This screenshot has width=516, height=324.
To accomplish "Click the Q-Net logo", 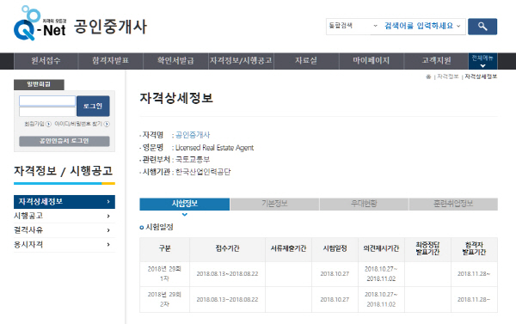I will tap(40, 23).
